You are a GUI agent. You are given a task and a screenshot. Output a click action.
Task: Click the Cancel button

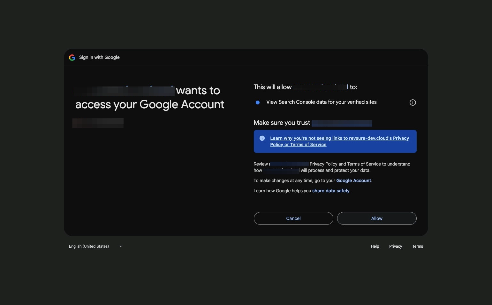tap(293, 218)
